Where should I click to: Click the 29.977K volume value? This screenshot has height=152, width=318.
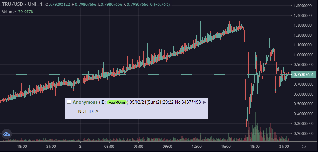tap(26, 12)
